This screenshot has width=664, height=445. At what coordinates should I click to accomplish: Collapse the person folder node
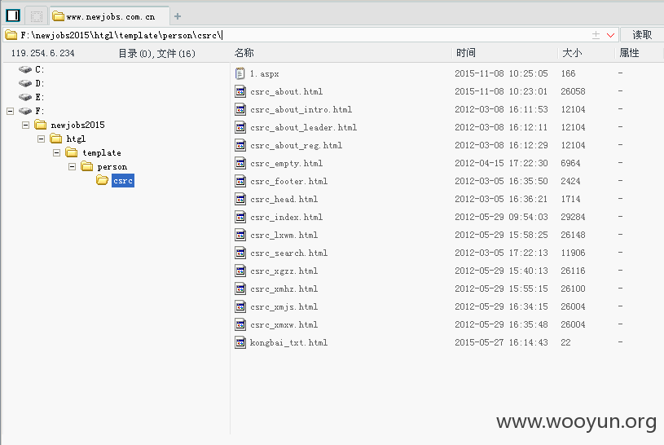[72, 166]
